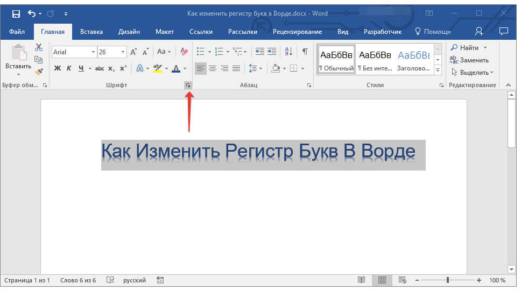Adjust the zoom slider handle

coord(448,280)
